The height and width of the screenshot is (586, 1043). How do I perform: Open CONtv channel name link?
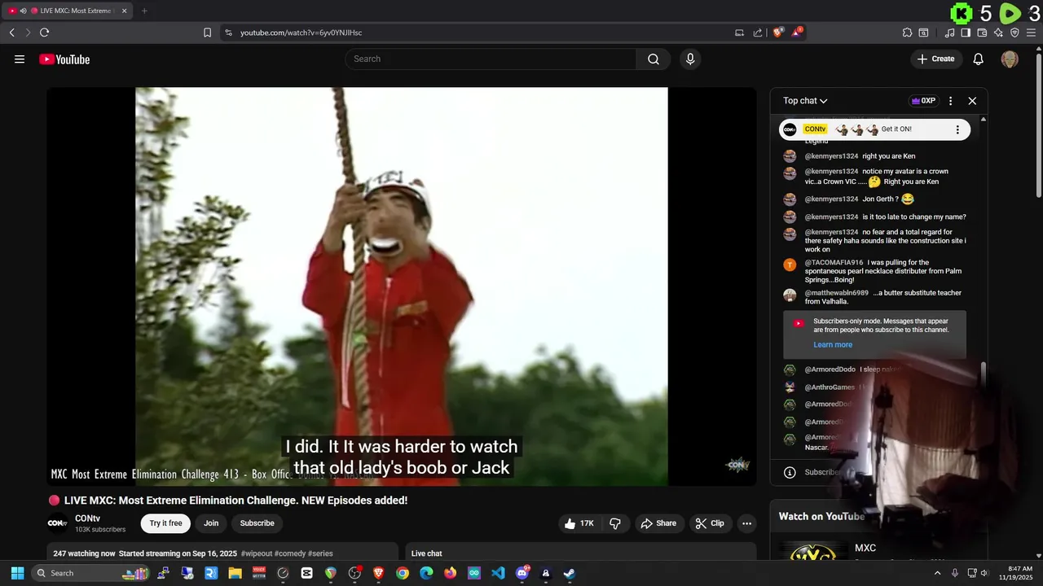[87, 518]
